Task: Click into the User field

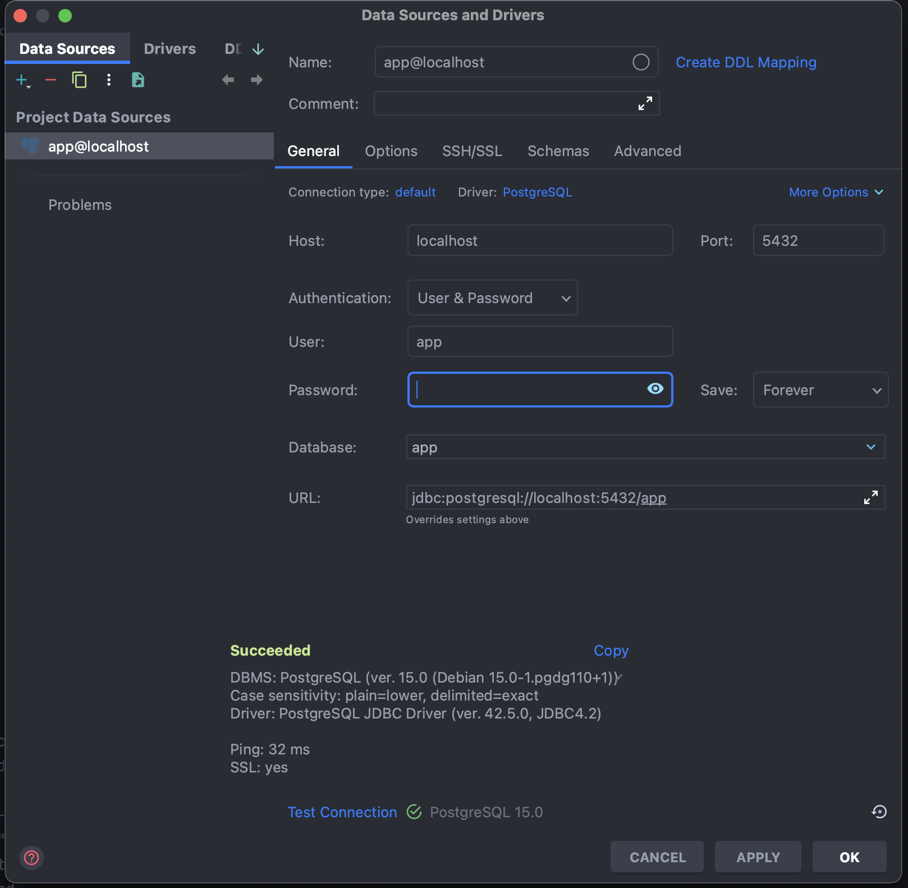Action: coord(540,341)
